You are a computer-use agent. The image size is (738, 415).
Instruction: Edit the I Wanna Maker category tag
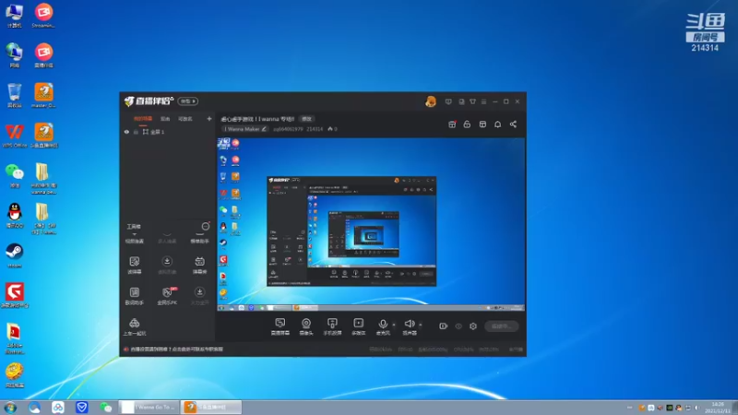point(245,129)
